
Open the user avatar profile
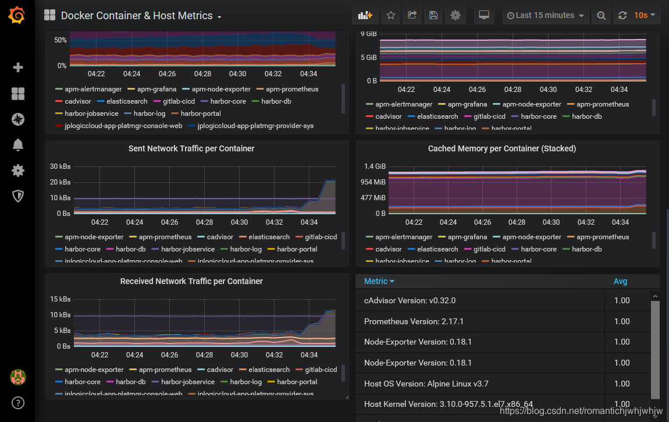pyautogui.click(x=18, y=377)
